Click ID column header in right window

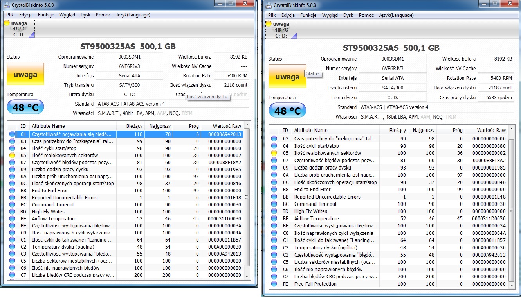[x=286, y=130]
